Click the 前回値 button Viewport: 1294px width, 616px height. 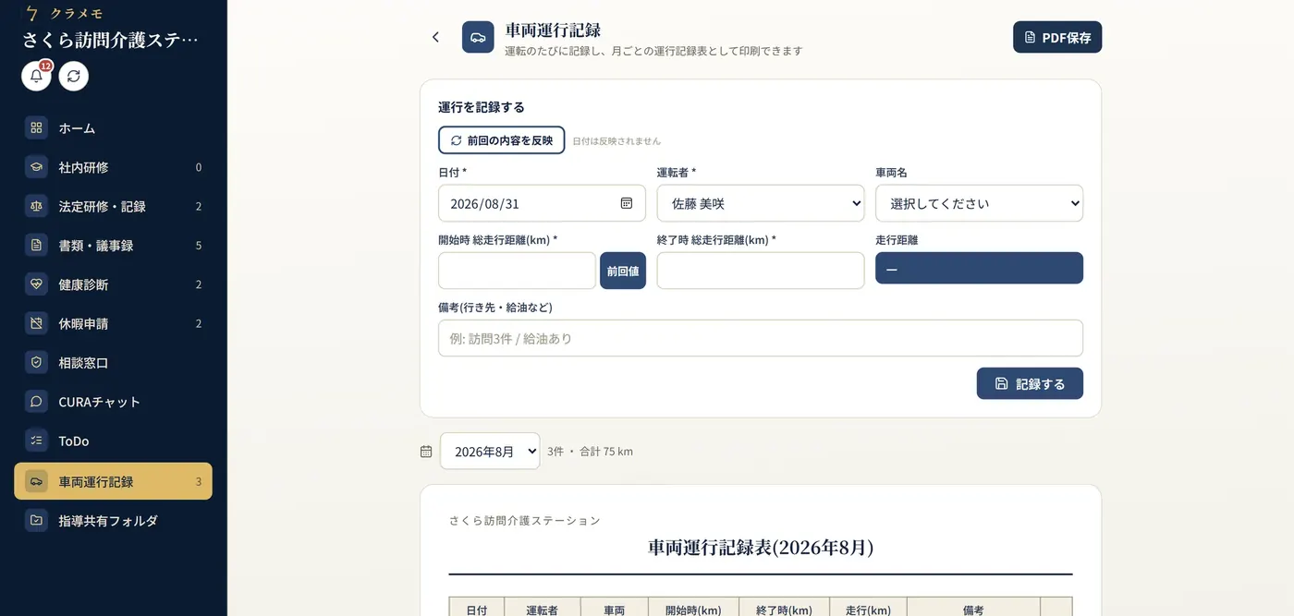tap(623, 271)
